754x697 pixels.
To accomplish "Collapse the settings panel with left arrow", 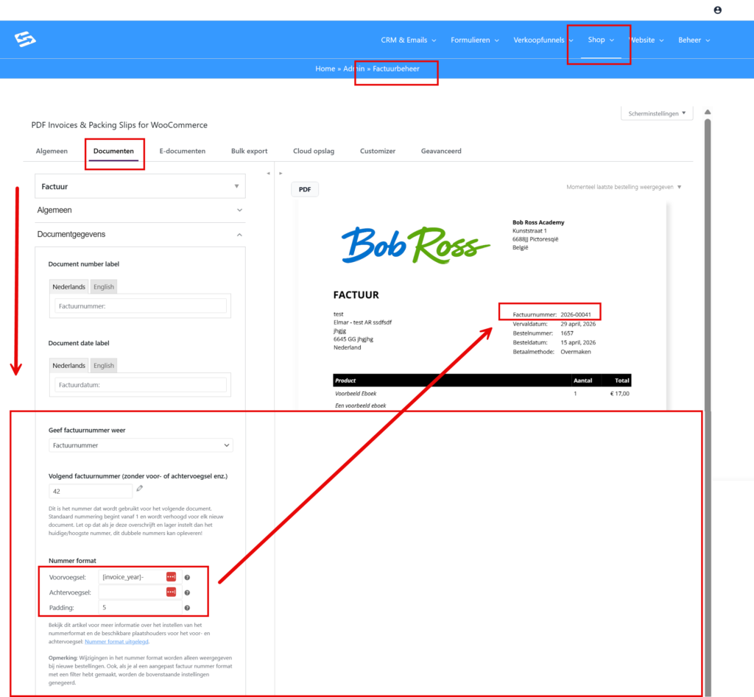I will point(268,174).
